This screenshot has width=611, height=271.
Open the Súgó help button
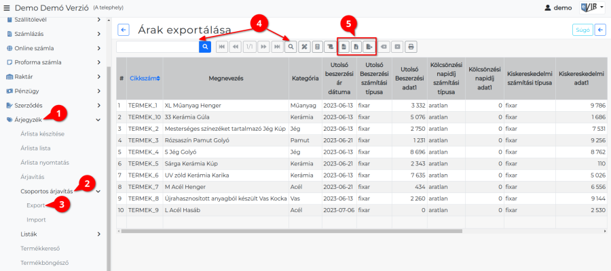(x=583, y=30)
